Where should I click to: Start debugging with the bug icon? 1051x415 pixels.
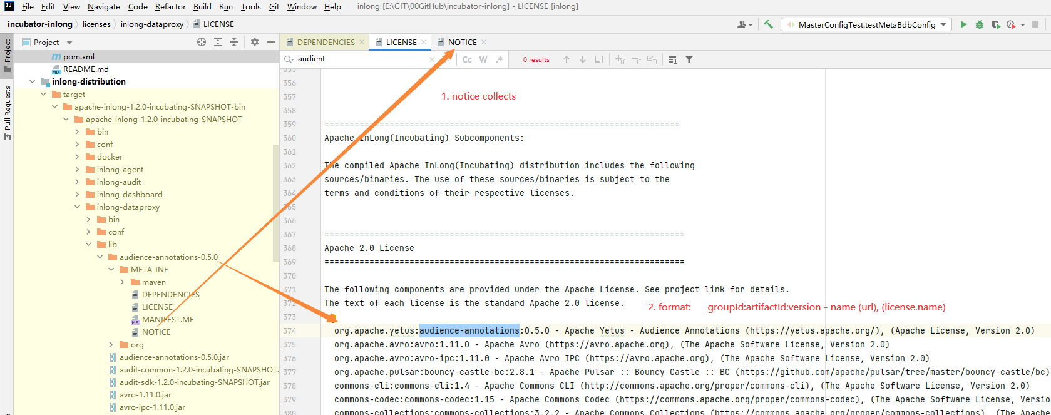(x=980, y=24)
